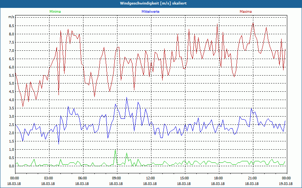Click the green minima peak near 09:00

[x=116, y=150]
